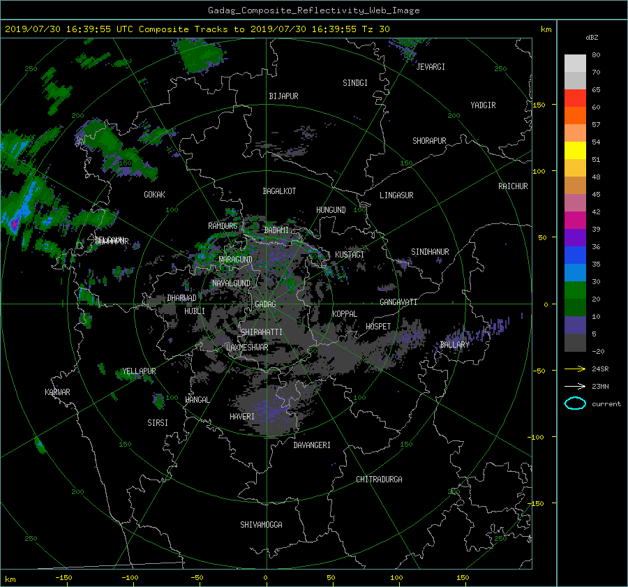Select the KARWAR coastal label
Viewport: 628px width, 587px height.
[57, 392]
